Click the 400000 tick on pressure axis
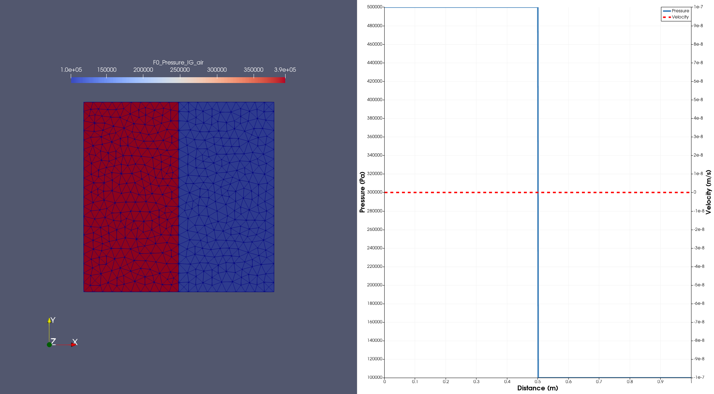The width and height of the screenshot is (714, 394). [374, 100]
